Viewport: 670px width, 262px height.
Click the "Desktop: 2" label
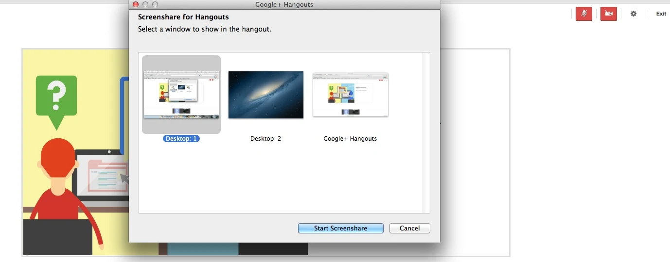point(266,138)
